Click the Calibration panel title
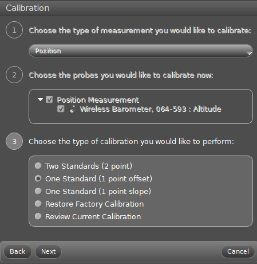Screen dimensions: 257x264 [27, 8]
